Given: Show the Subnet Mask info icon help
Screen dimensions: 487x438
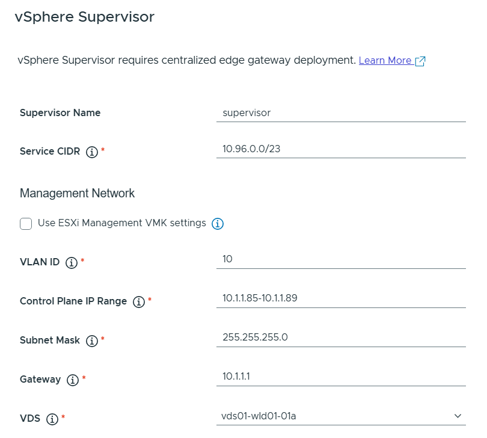Looking at the screenshot, I should pos(92,341).
